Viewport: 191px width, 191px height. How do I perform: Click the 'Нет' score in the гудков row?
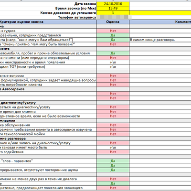pyautogui.click(x=113, y=31)
